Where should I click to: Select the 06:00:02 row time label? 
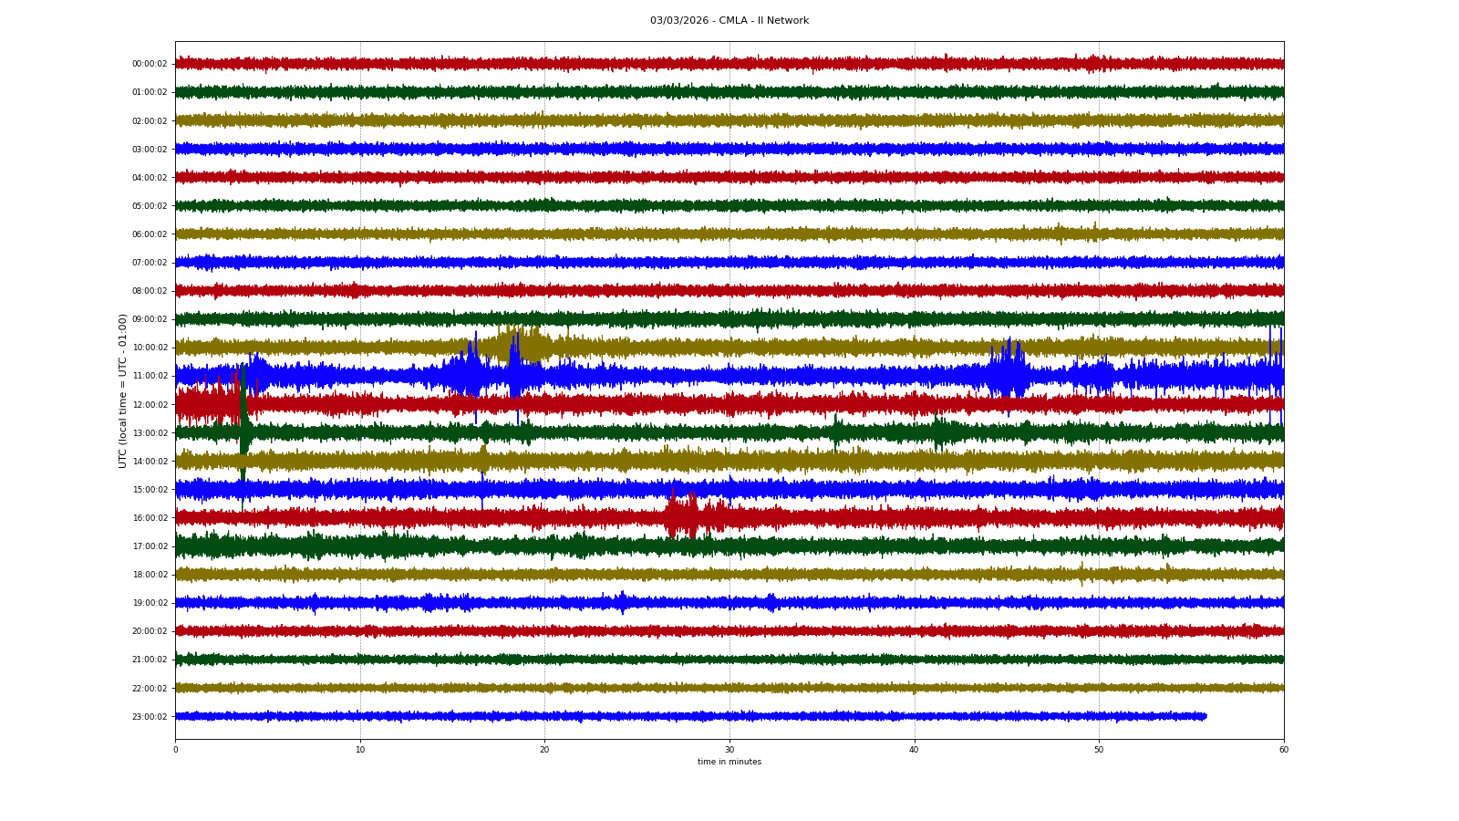(150, 234)
